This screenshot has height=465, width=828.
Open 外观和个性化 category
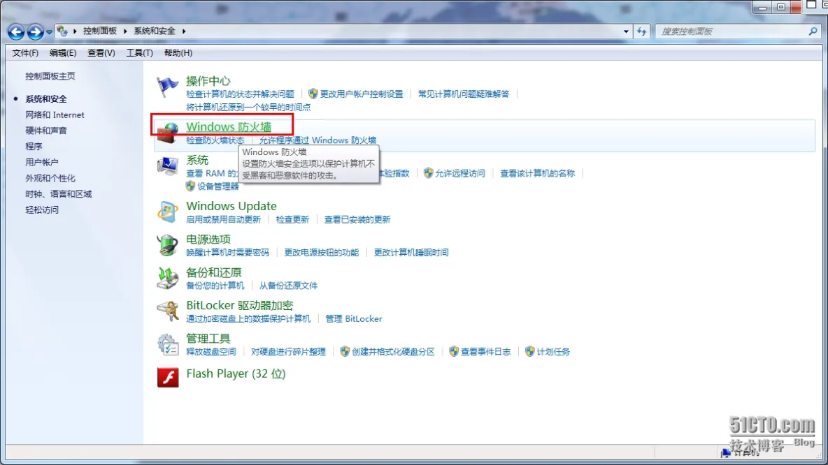coord(50,177)
